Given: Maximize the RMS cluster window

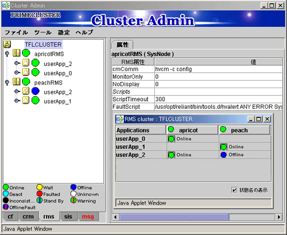Looking at the screenshot, I should [x=259, y=119].
